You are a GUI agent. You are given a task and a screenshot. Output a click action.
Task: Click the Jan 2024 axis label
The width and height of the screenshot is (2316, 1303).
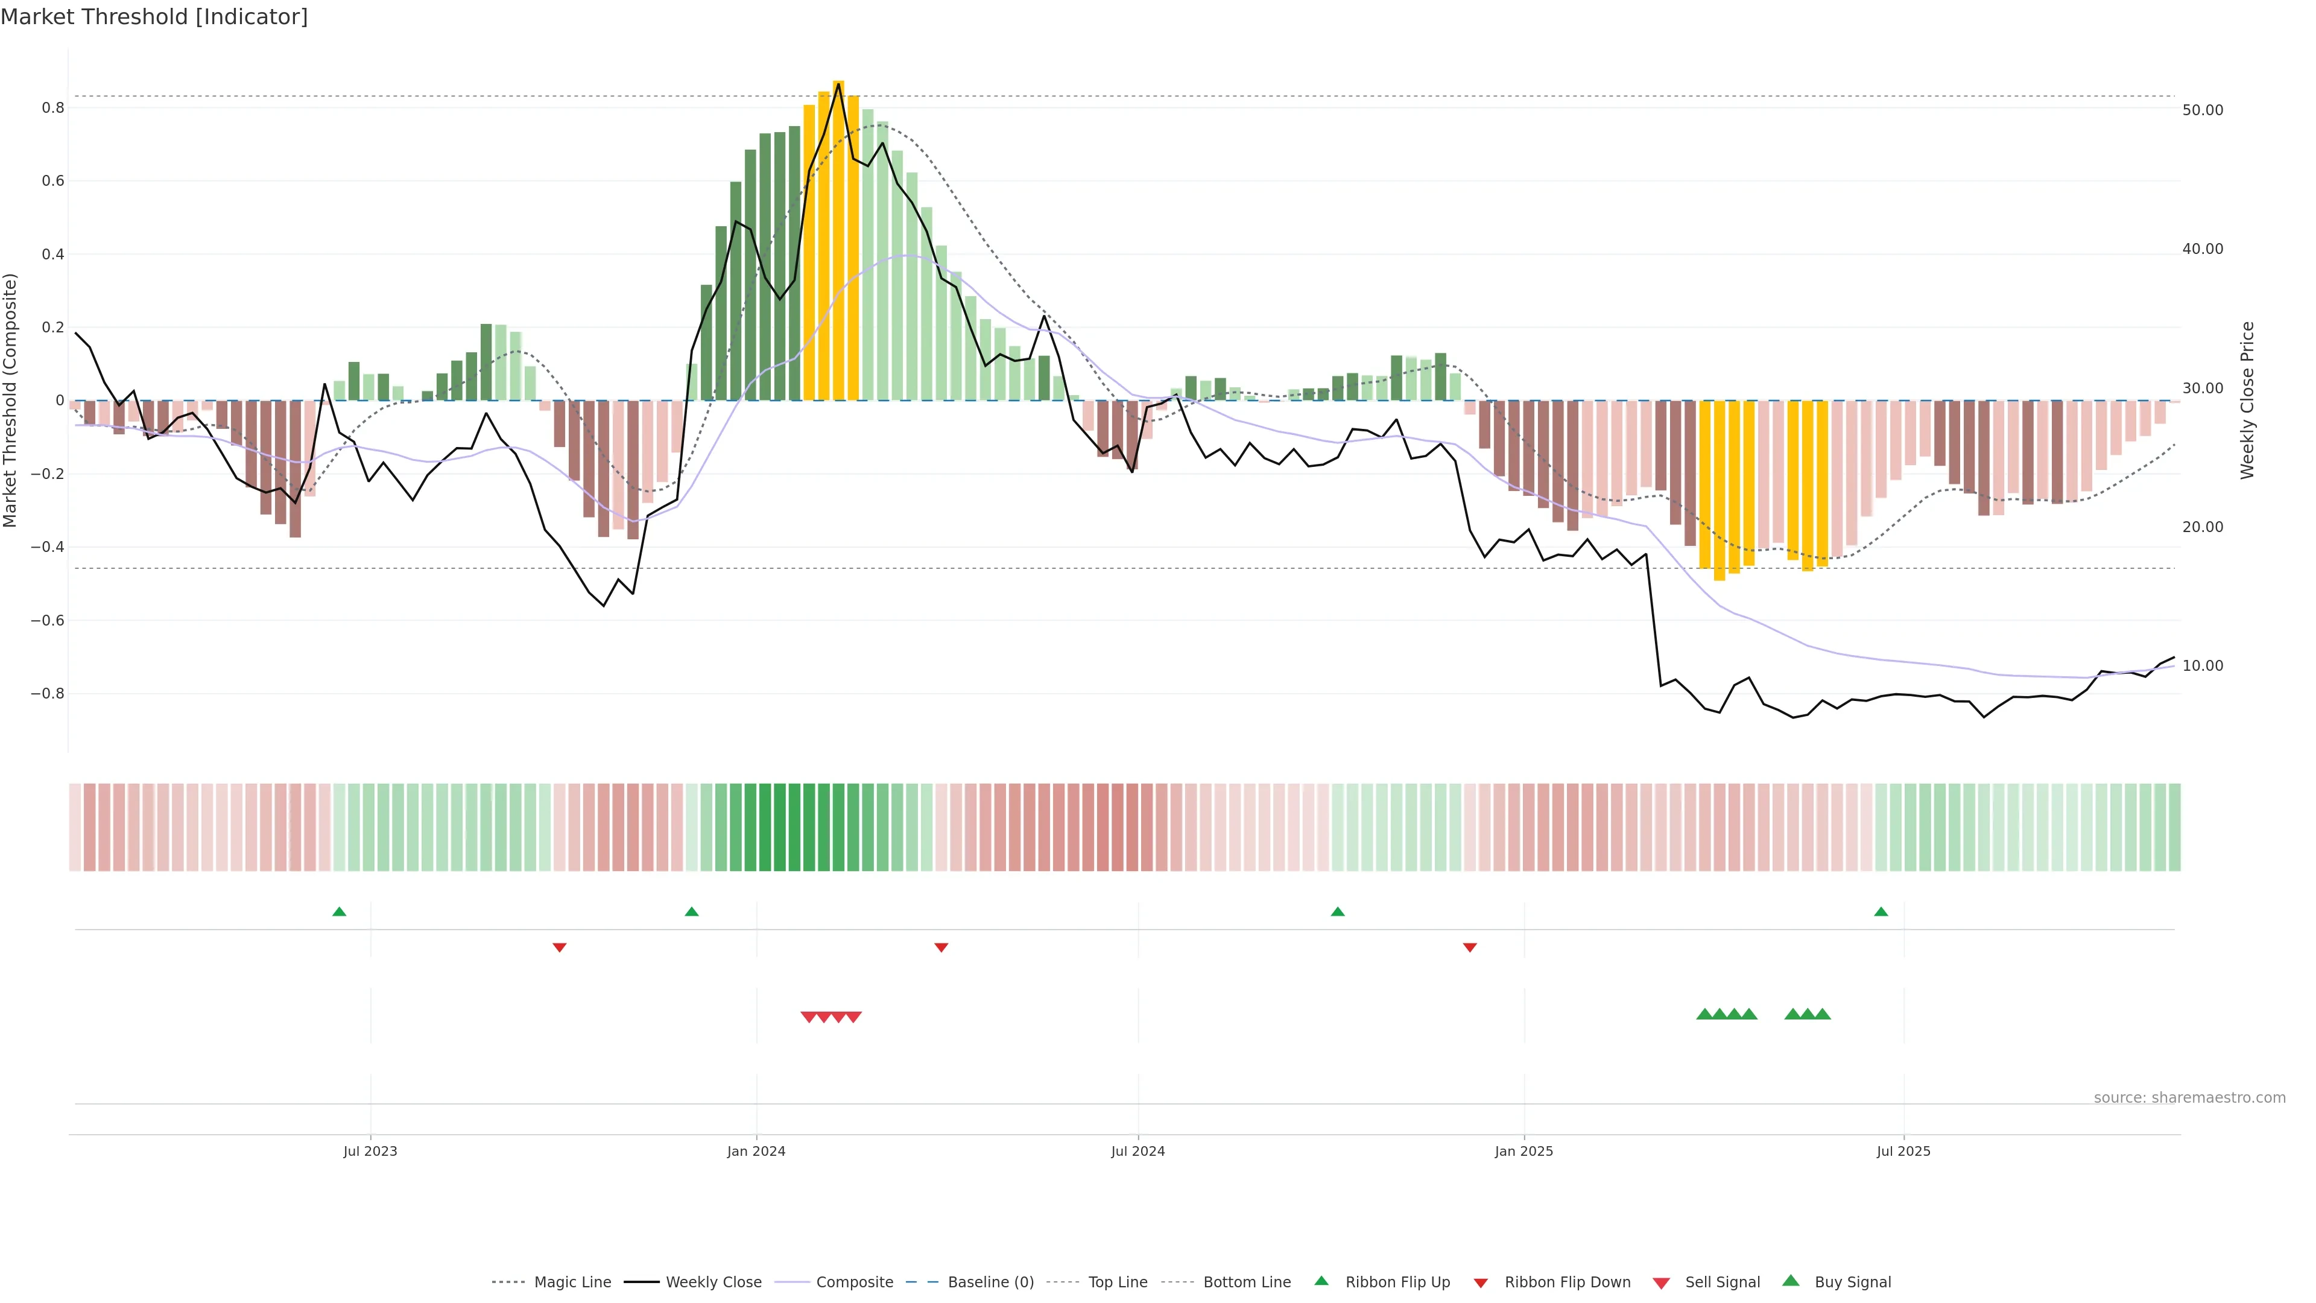pyautogui.click(x=756, y=1151)
